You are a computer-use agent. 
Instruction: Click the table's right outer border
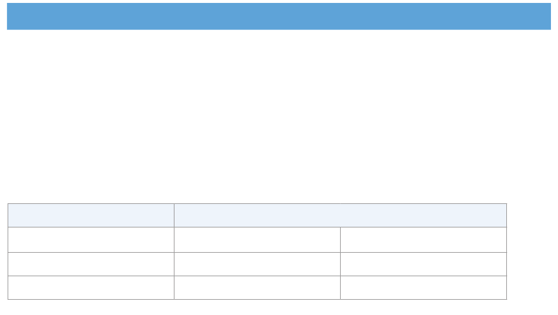tap(507, 252)
